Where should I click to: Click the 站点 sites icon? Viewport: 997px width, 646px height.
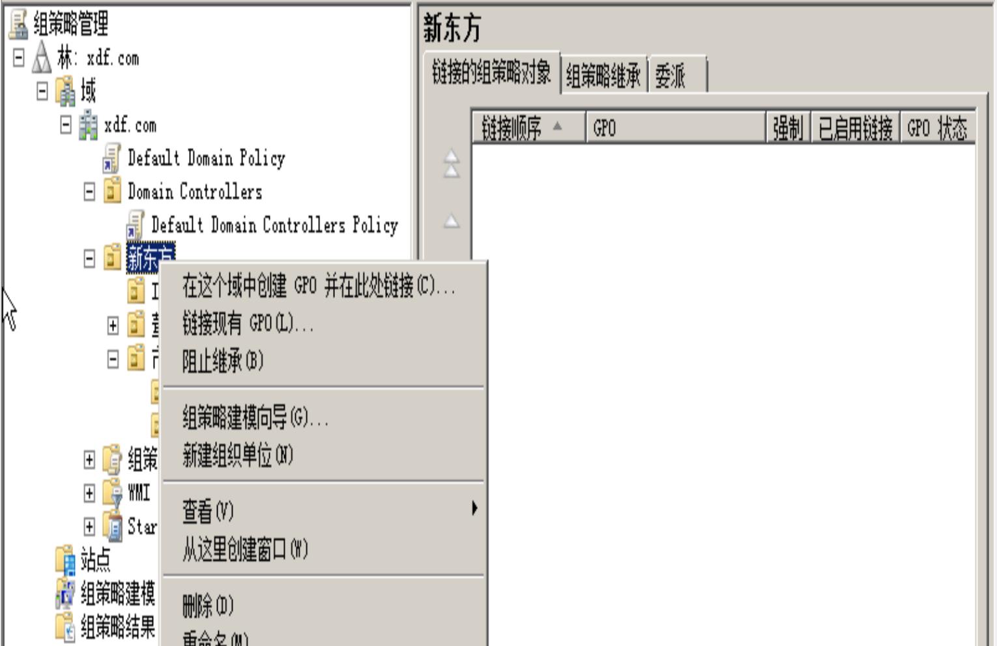[x=66, y=560]
